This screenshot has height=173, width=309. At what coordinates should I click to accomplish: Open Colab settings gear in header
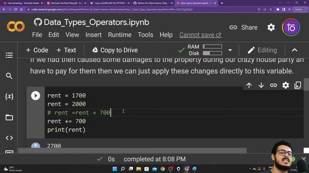point(271,27)
